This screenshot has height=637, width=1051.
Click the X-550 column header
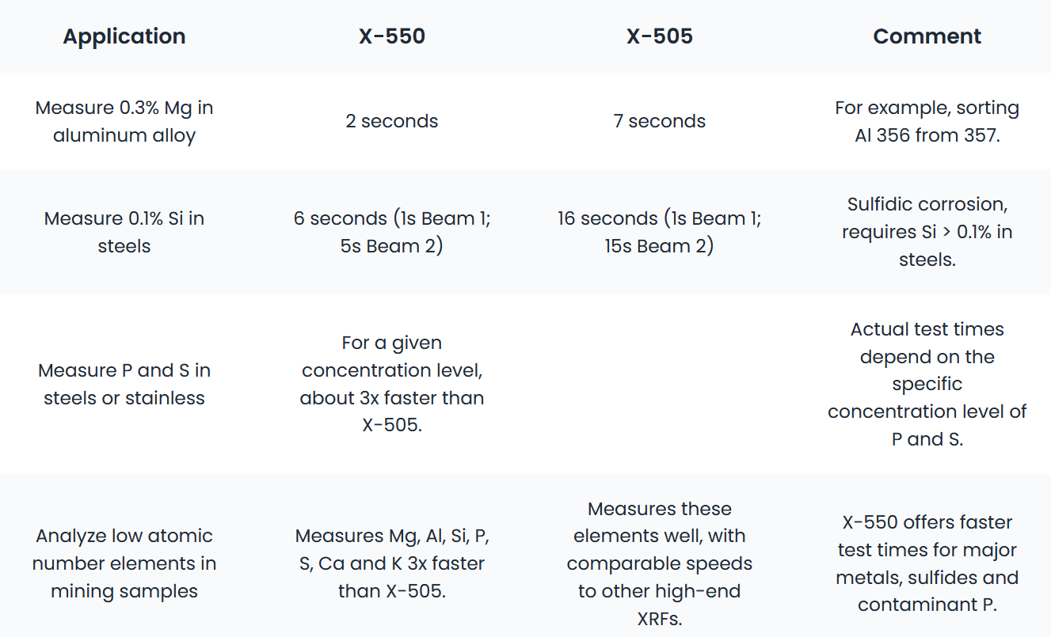point(391,36)
